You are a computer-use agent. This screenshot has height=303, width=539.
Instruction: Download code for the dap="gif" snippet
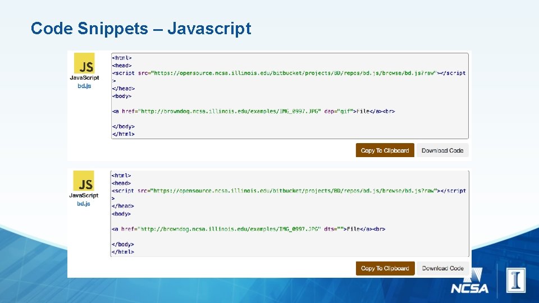pos(442,150)
